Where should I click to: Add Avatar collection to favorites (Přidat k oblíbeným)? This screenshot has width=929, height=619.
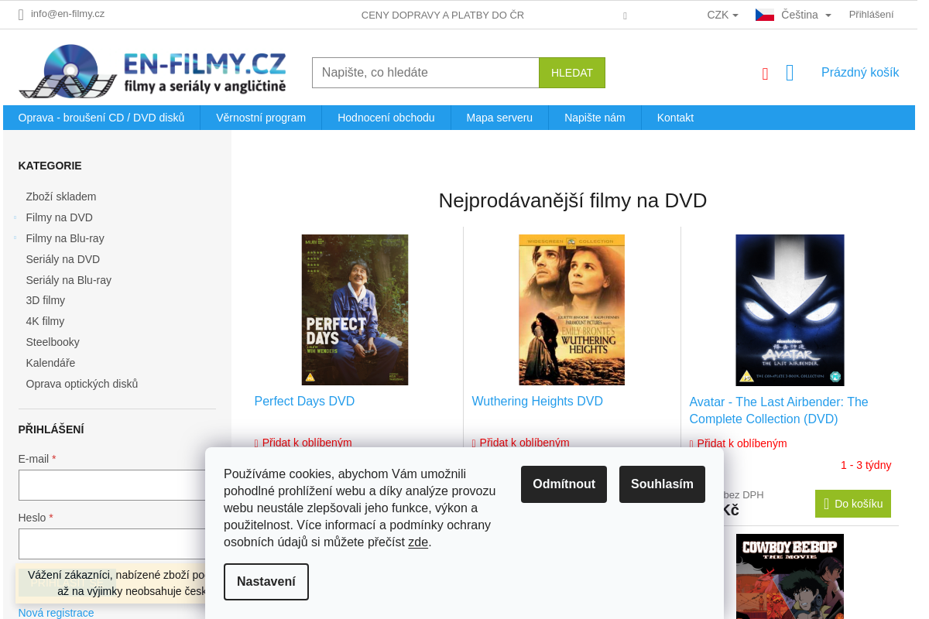click(739, 444)
